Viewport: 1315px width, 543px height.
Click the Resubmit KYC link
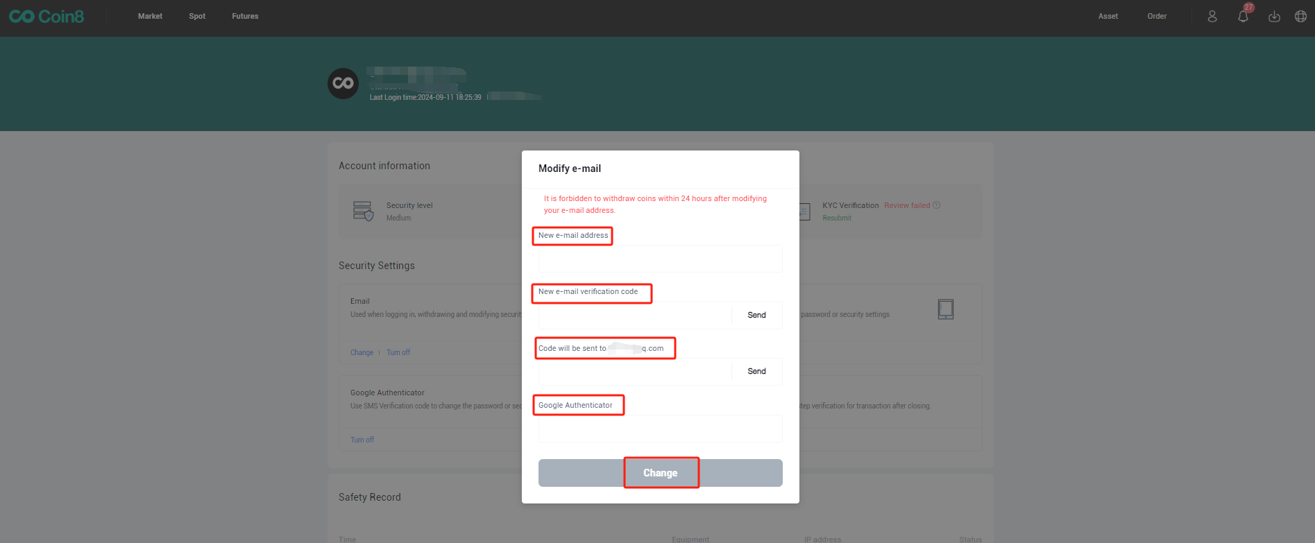click(x=836, y=218)
